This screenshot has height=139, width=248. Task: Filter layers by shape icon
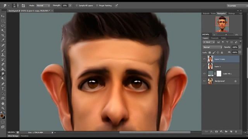(232, 42)
